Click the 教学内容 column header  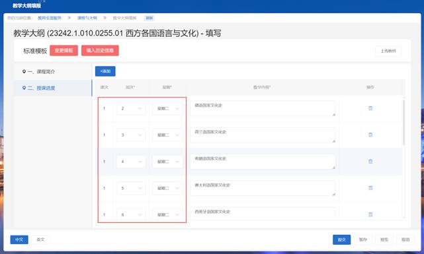tap(262, 87)
